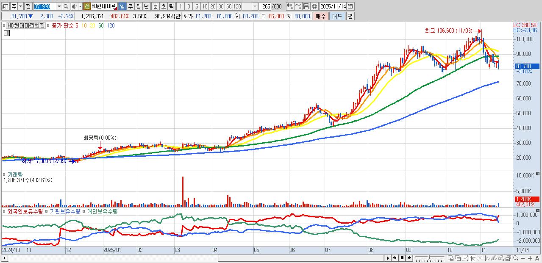The image size is (542, 263).
Task: Select the 년 yearly chart period
Action: pyautogui.click(x=146, y=6)
